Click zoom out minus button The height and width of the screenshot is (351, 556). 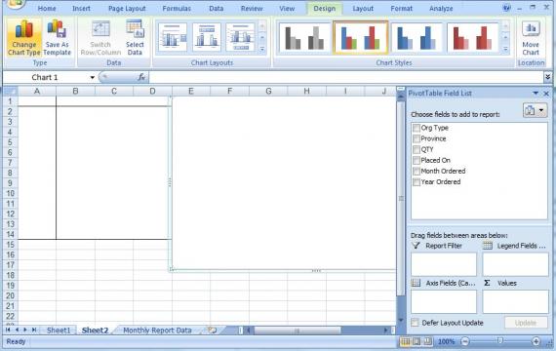[465, 341]
